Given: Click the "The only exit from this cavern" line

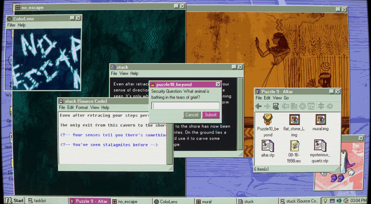Looking at the screenshot, I should click(x=114, y=125).
